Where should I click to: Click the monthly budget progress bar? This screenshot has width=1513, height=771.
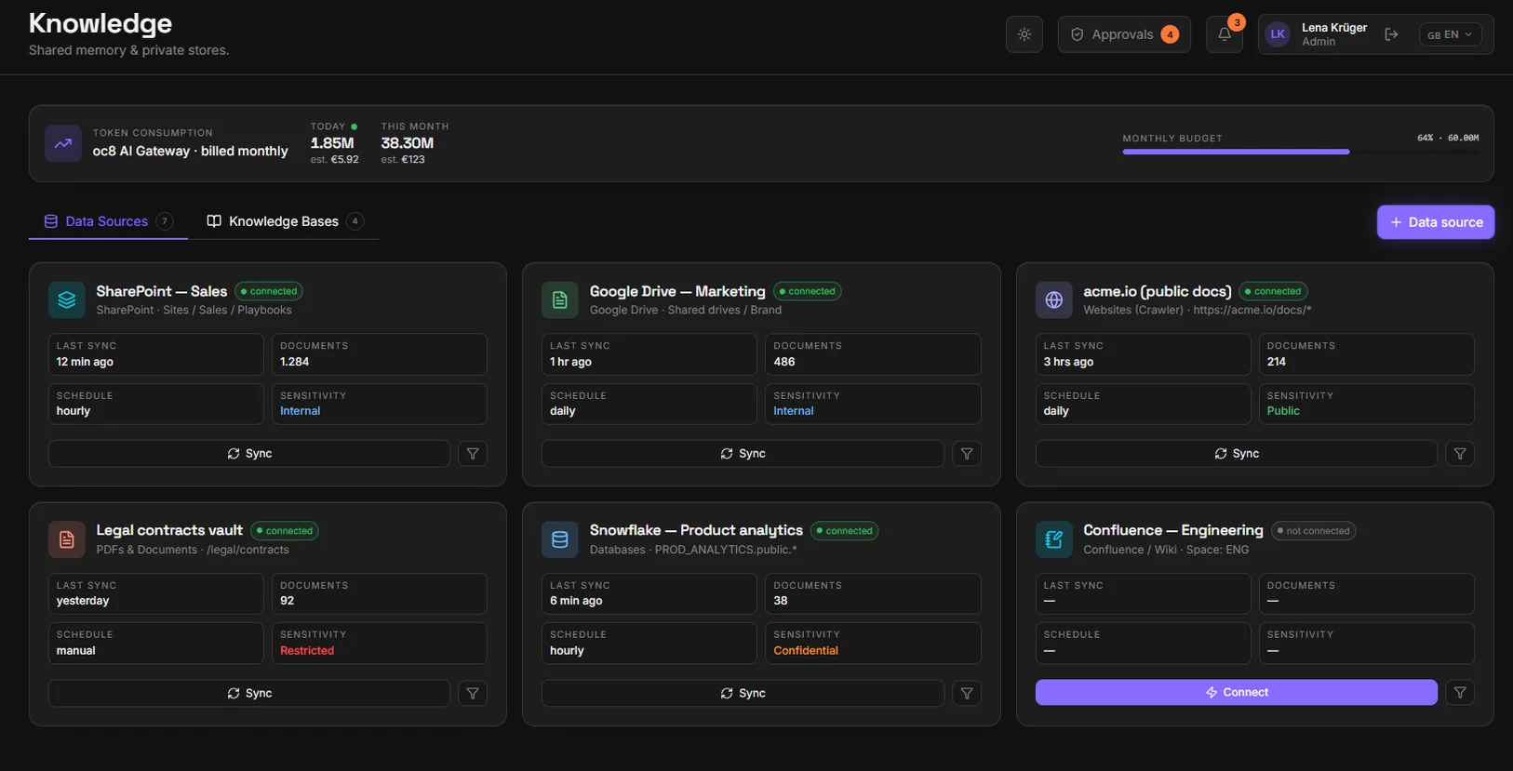[1300, 152]
